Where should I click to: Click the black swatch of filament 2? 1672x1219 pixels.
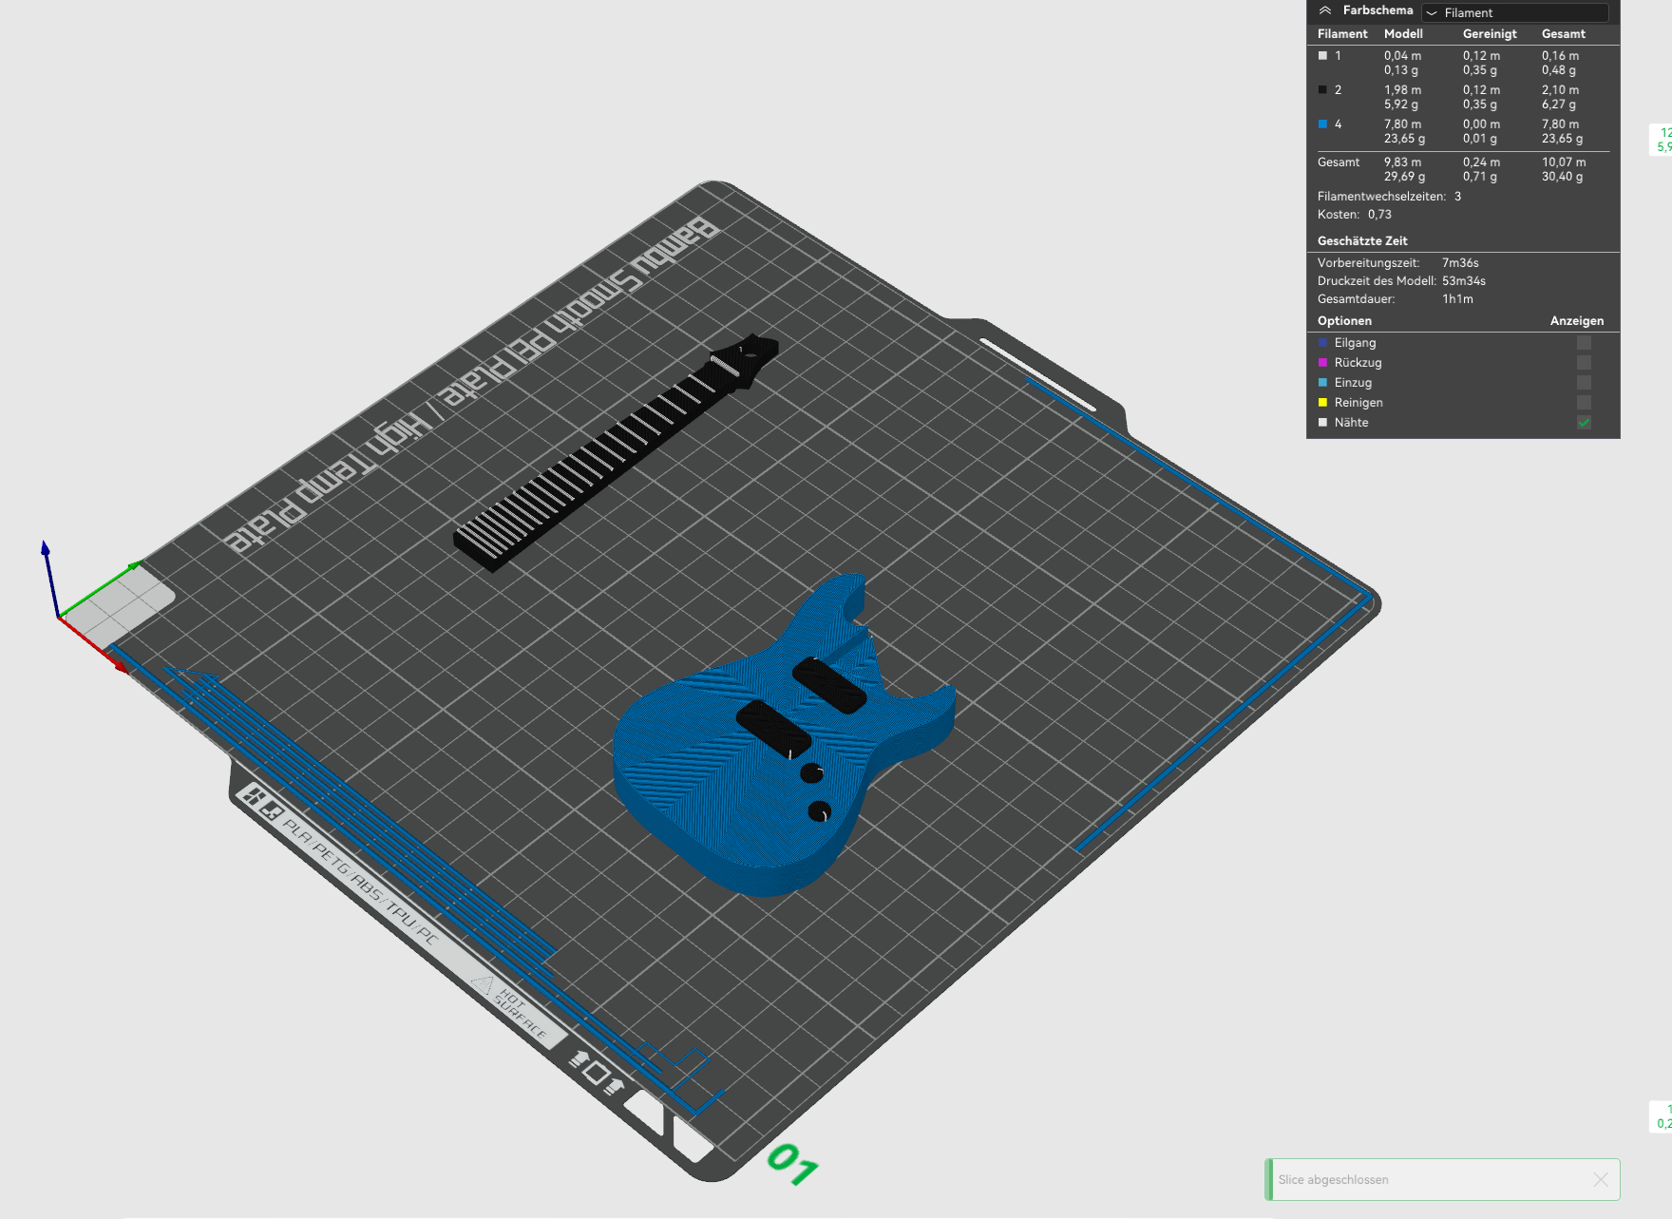pyautogui.click(x=1322, y=90)
